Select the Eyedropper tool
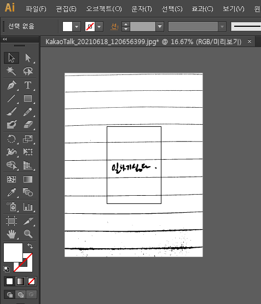The image size is (261, 304). coord(11,192)
